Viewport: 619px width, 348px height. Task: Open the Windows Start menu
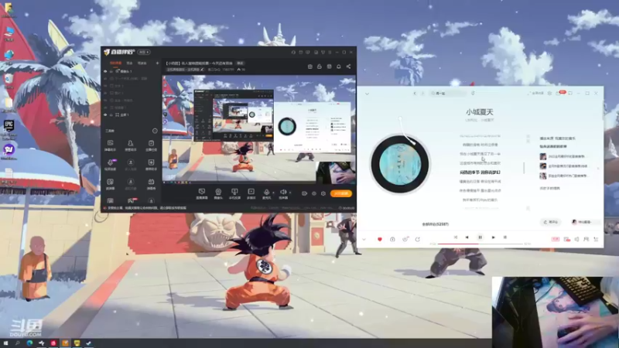5,343
